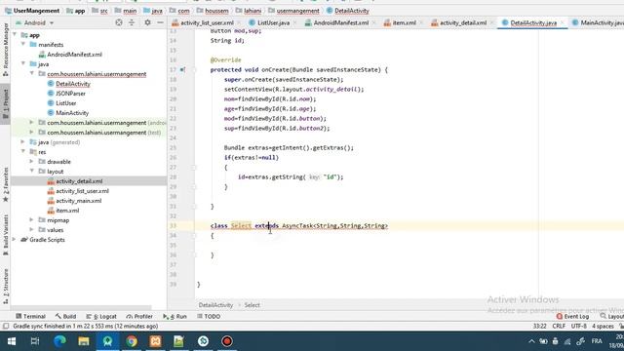624x351 pixels.
Task: Open the Run tool window
Action: (175, 316)
